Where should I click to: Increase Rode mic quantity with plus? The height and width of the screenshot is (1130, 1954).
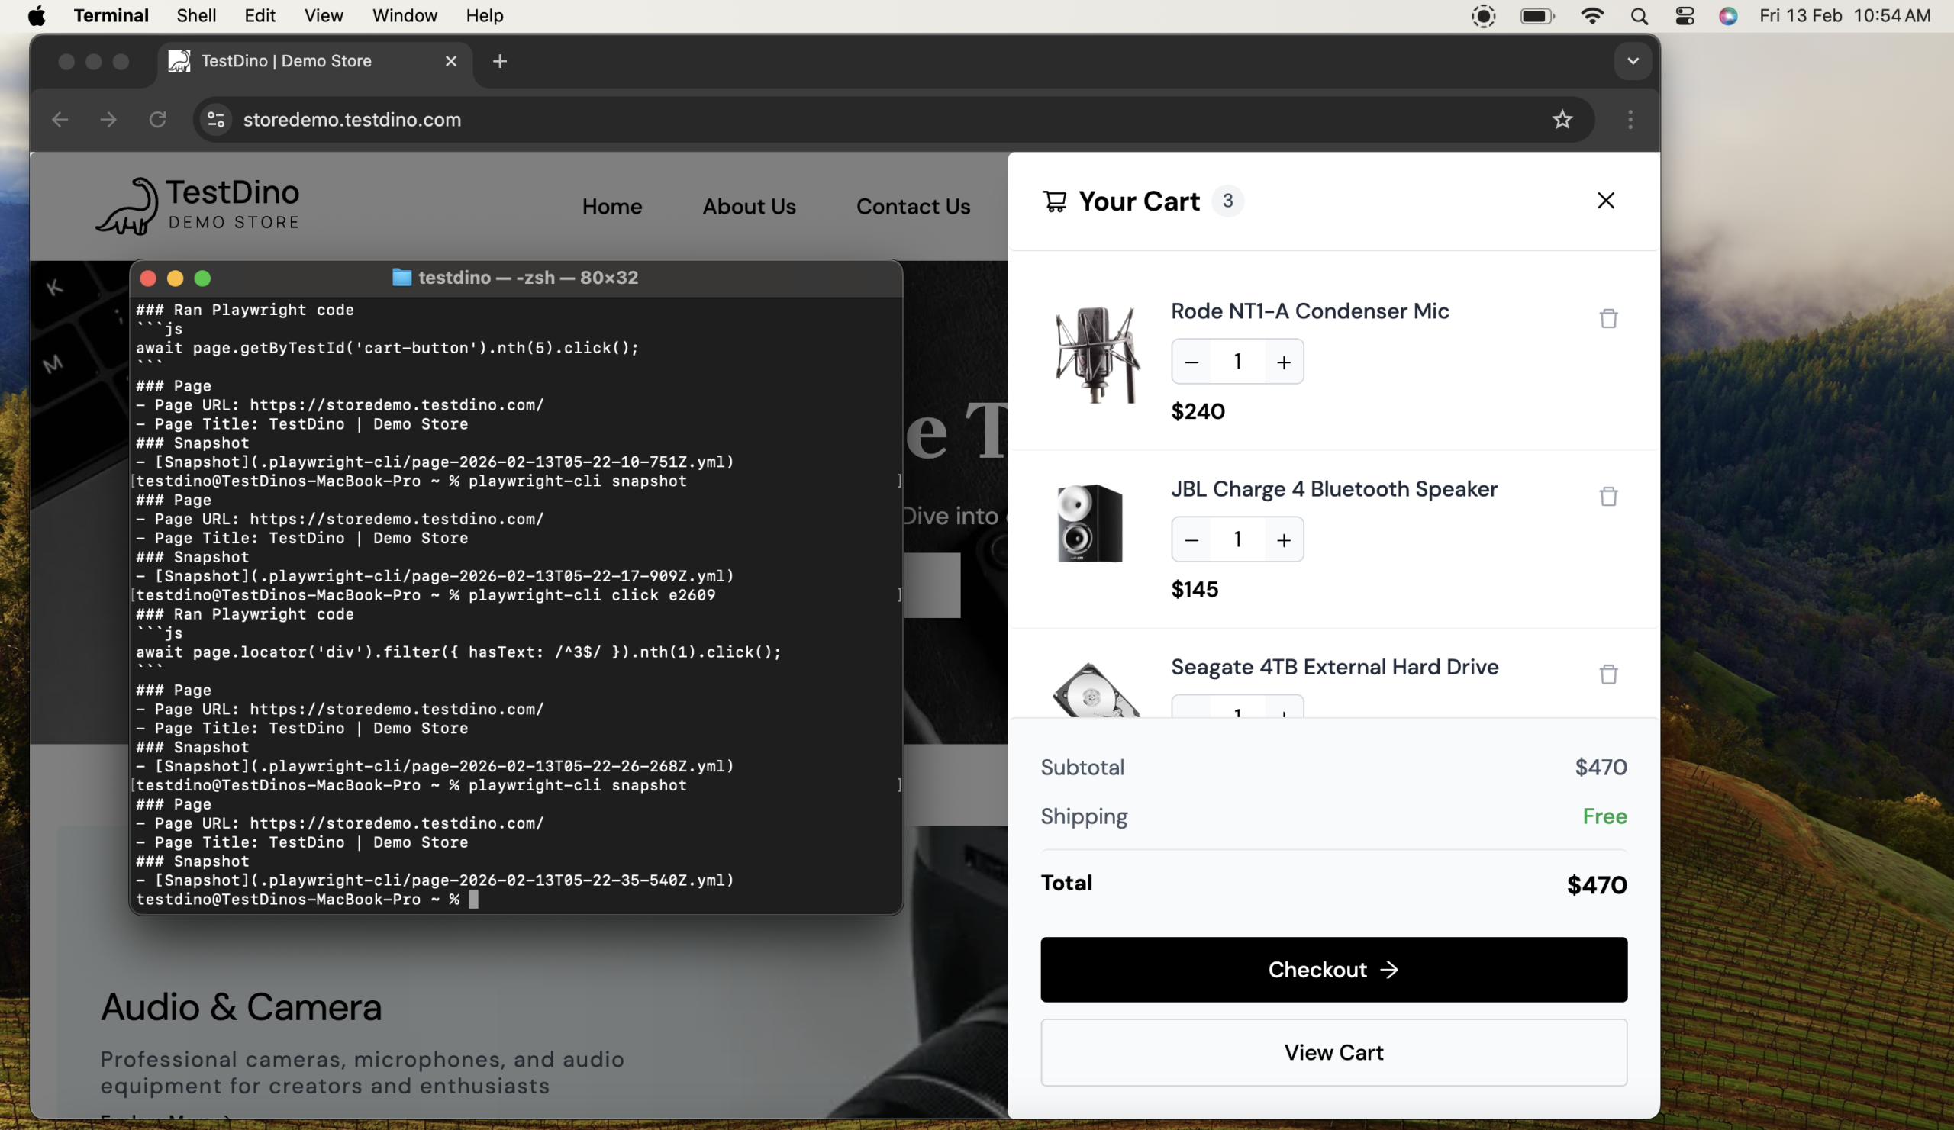[1283, 362]
